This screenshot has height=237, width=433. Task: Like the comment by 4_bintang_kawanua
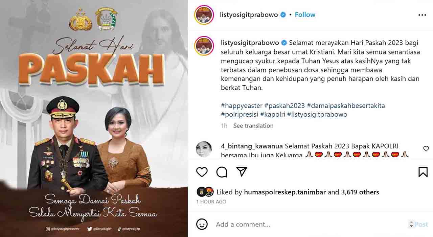coord(426,149)
